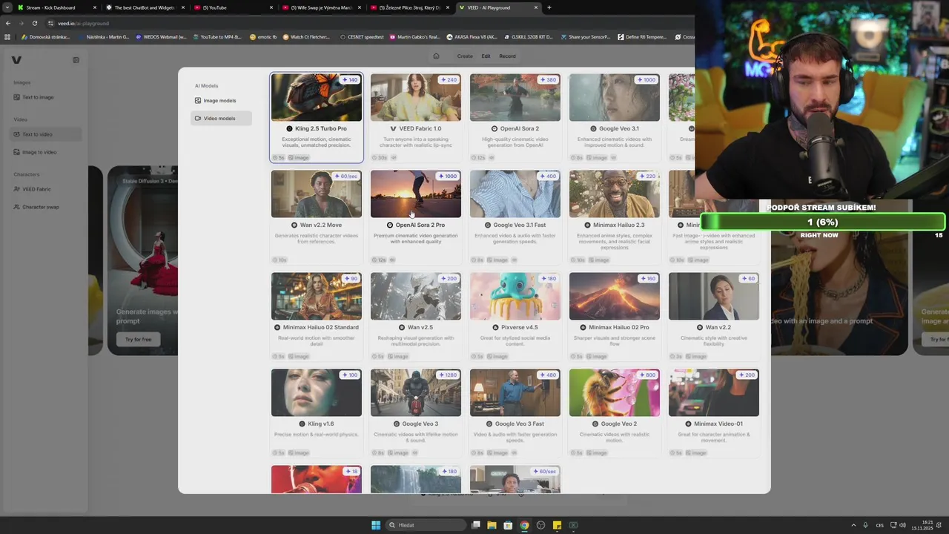
Task: Open the yellow sticky notes taskbar app
Action: tap(557, 525)
